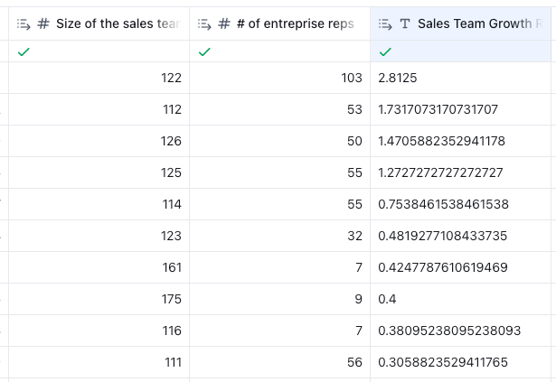Click the green checkmark under Size of the sales team
Viewport: 556px width, 382px height.
pos(24,52)
